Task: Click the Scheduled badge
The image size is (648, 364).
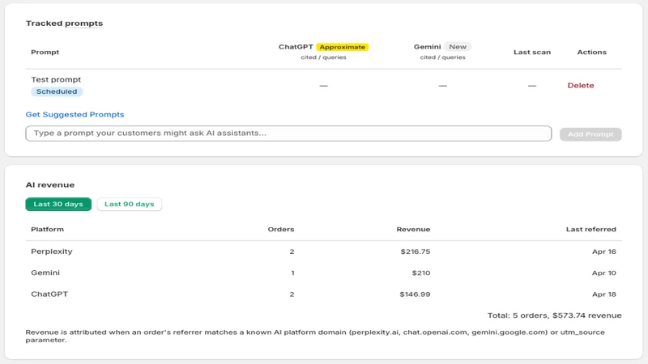Action: tap(57, 91)
